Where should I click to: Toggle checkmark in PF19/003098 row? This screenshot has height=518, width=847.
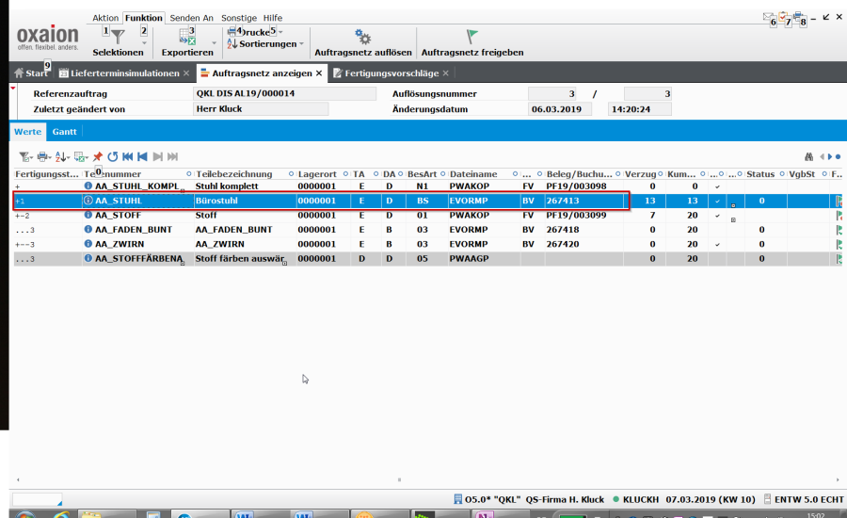click(x=717, y=186)
